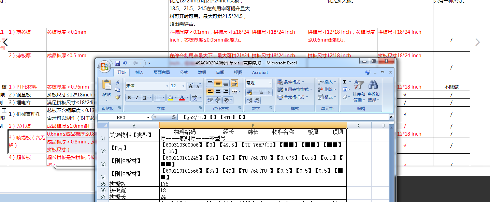Toggle top vertical alignment
Screen dimensions: 490x202
(x=210, y=83)
